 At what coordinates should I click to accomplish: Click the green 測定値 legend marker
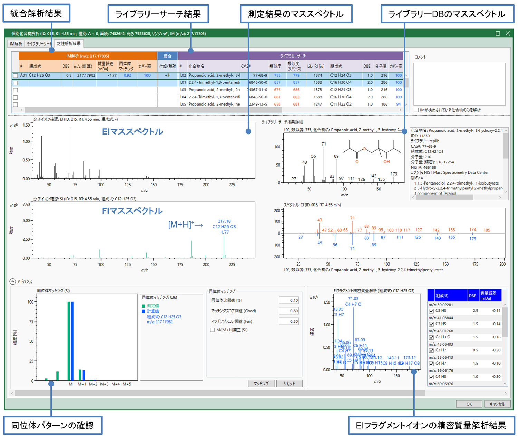144,306
